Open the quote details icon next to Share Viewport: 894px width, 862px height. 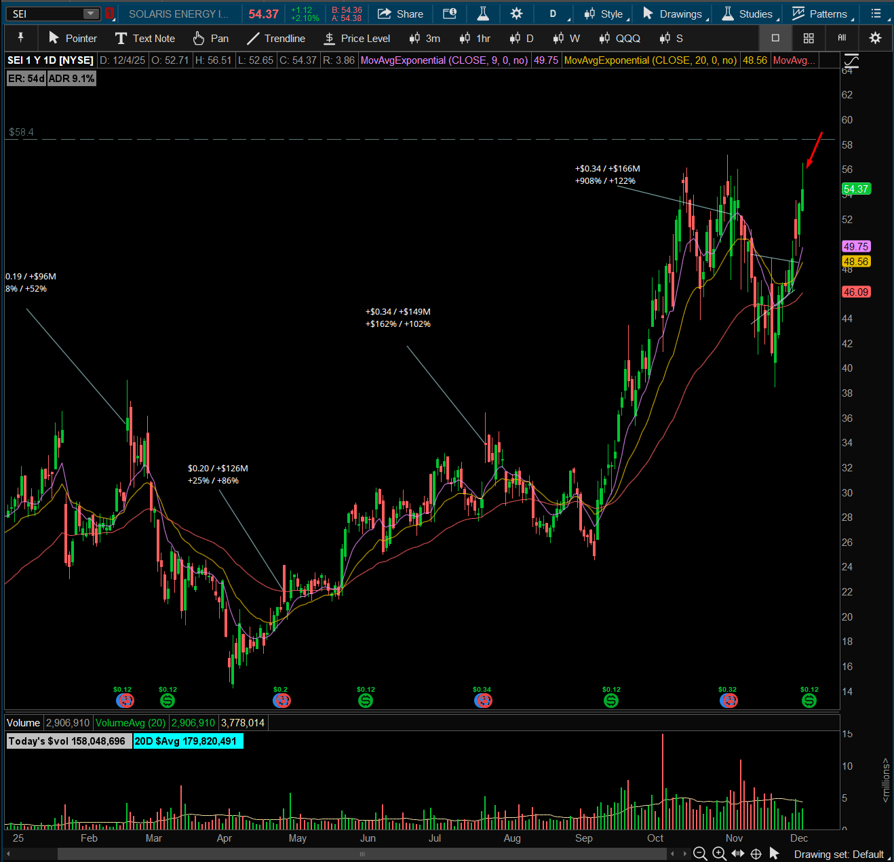[x=449, y=14]
